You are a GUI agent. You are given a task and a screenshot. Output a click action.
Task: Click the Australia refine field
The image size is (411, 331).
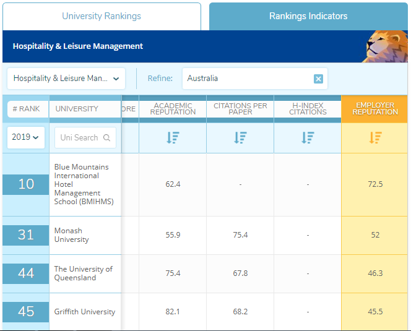click(255, 79)
